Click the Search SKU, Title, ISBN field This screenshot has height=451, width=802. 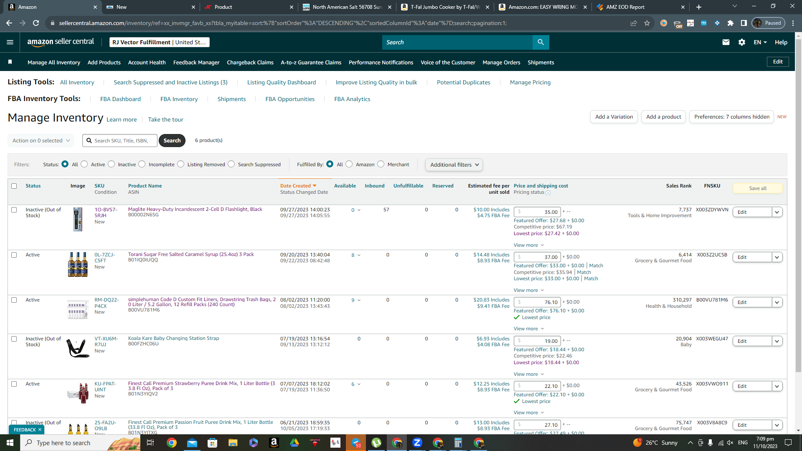[120, 140]
